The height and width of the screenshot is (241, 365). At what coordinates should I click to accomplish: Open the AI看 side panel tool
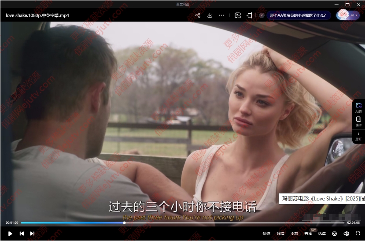[358, 108]
